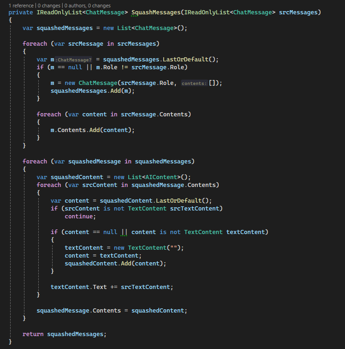
Task: Click Add in "squashedContent.Add(content)"
Action: pyautogui.click(x=126, y=264)
